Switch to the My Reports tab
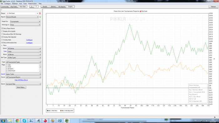This screenshot has width=219, height=123. [x=62, y=7]
